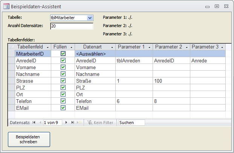234x153 pixels.
Task: Toggle Füllen checkbox for PLZ
Action: [63, 87]
